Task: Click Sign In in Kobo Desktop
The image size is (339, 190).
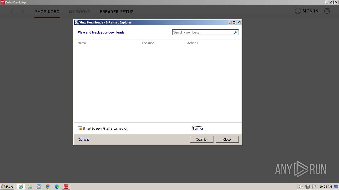Action: click(307, 11)
